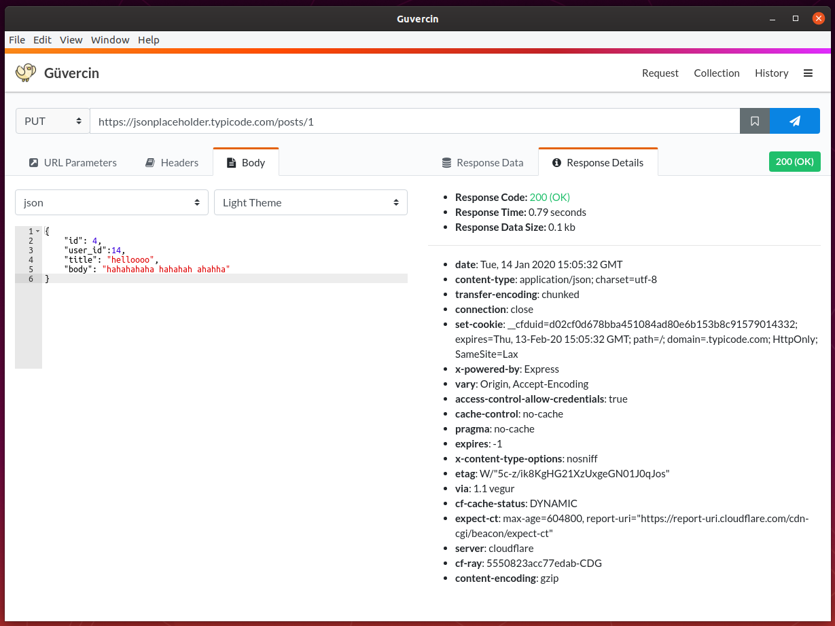
Task: Click the pragma no-cache header line
Action: tap(495, 428)
